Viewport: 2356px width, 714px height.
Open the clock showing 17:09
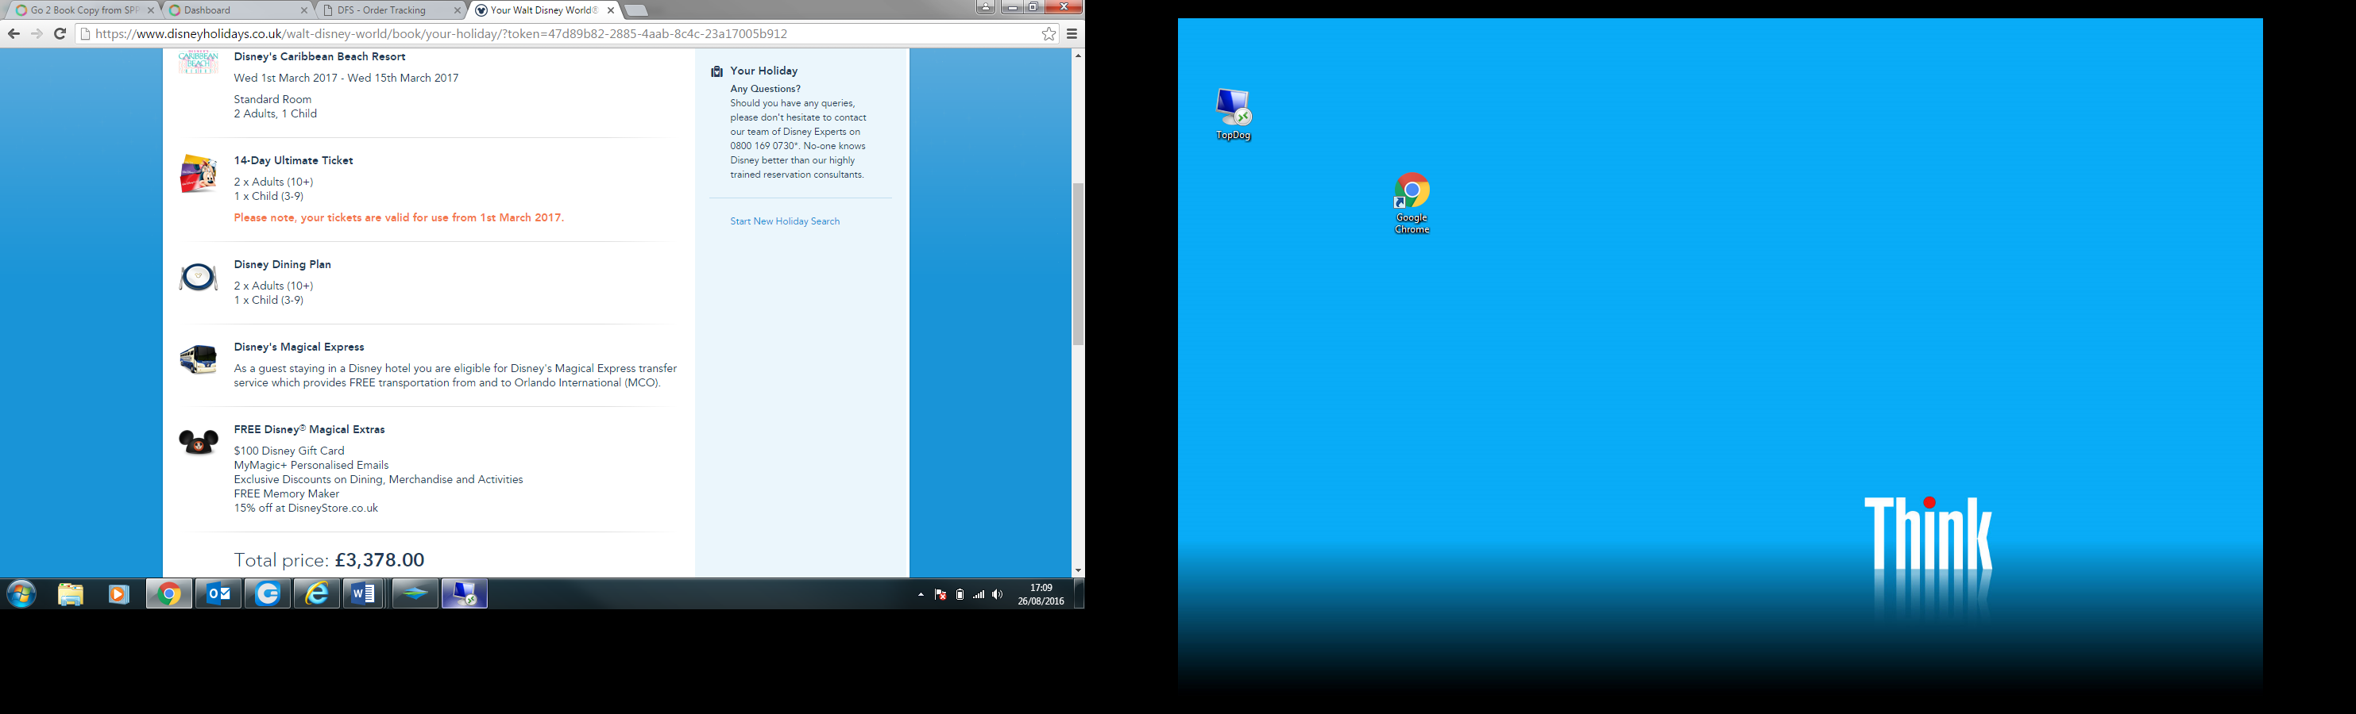1041,594
